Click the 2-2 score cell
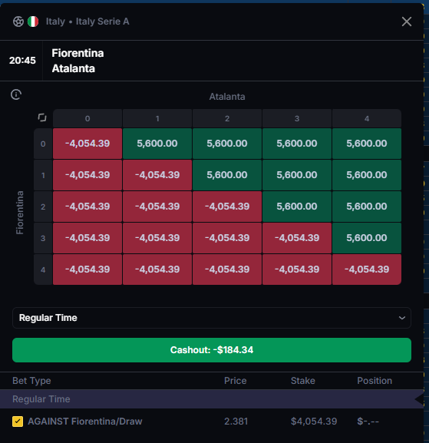Screen dimensions: 429x443 coord(227,207)
